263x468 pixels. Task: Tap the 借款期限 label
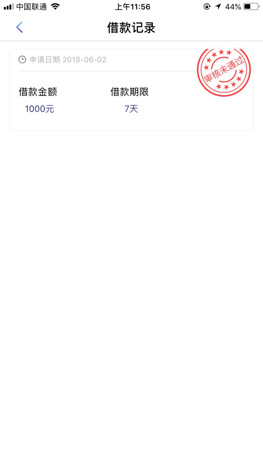click(129, 92)
